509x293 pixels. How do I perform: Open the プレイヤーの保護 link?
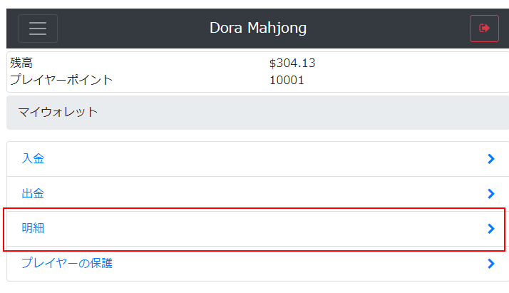67,263
